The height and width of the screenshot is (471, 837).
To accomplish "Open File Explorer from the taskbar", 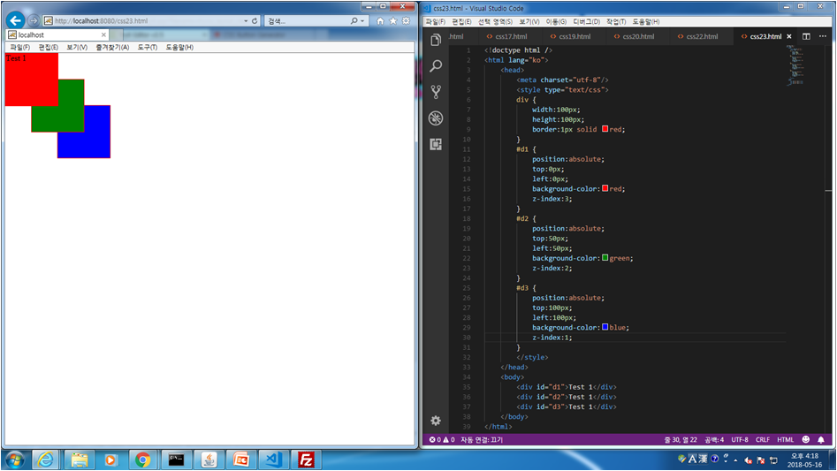I will point(79,460).
